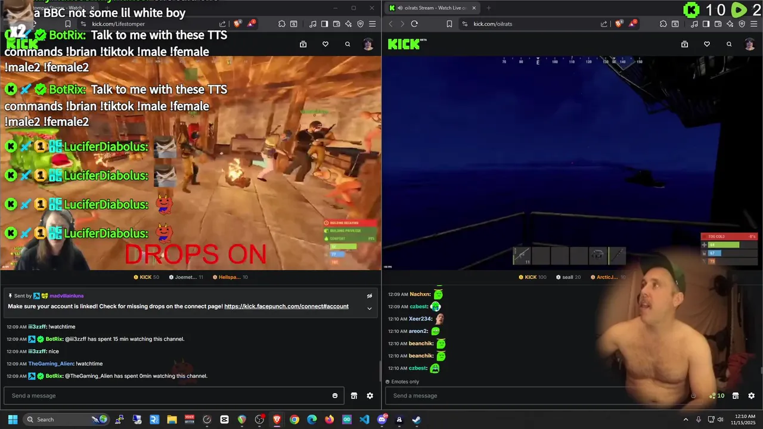The width and height of the screenshot is (763, 429).
Task: Open Brave Wallet in the oilrats window
Action: (x=718, y=24)
